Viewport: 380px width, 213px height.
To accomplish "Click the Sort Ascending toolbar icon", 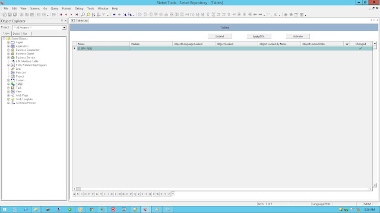I will (x=94, y=15).
